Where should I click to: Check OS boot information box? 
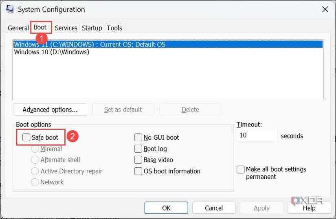[x=138, y=171]
